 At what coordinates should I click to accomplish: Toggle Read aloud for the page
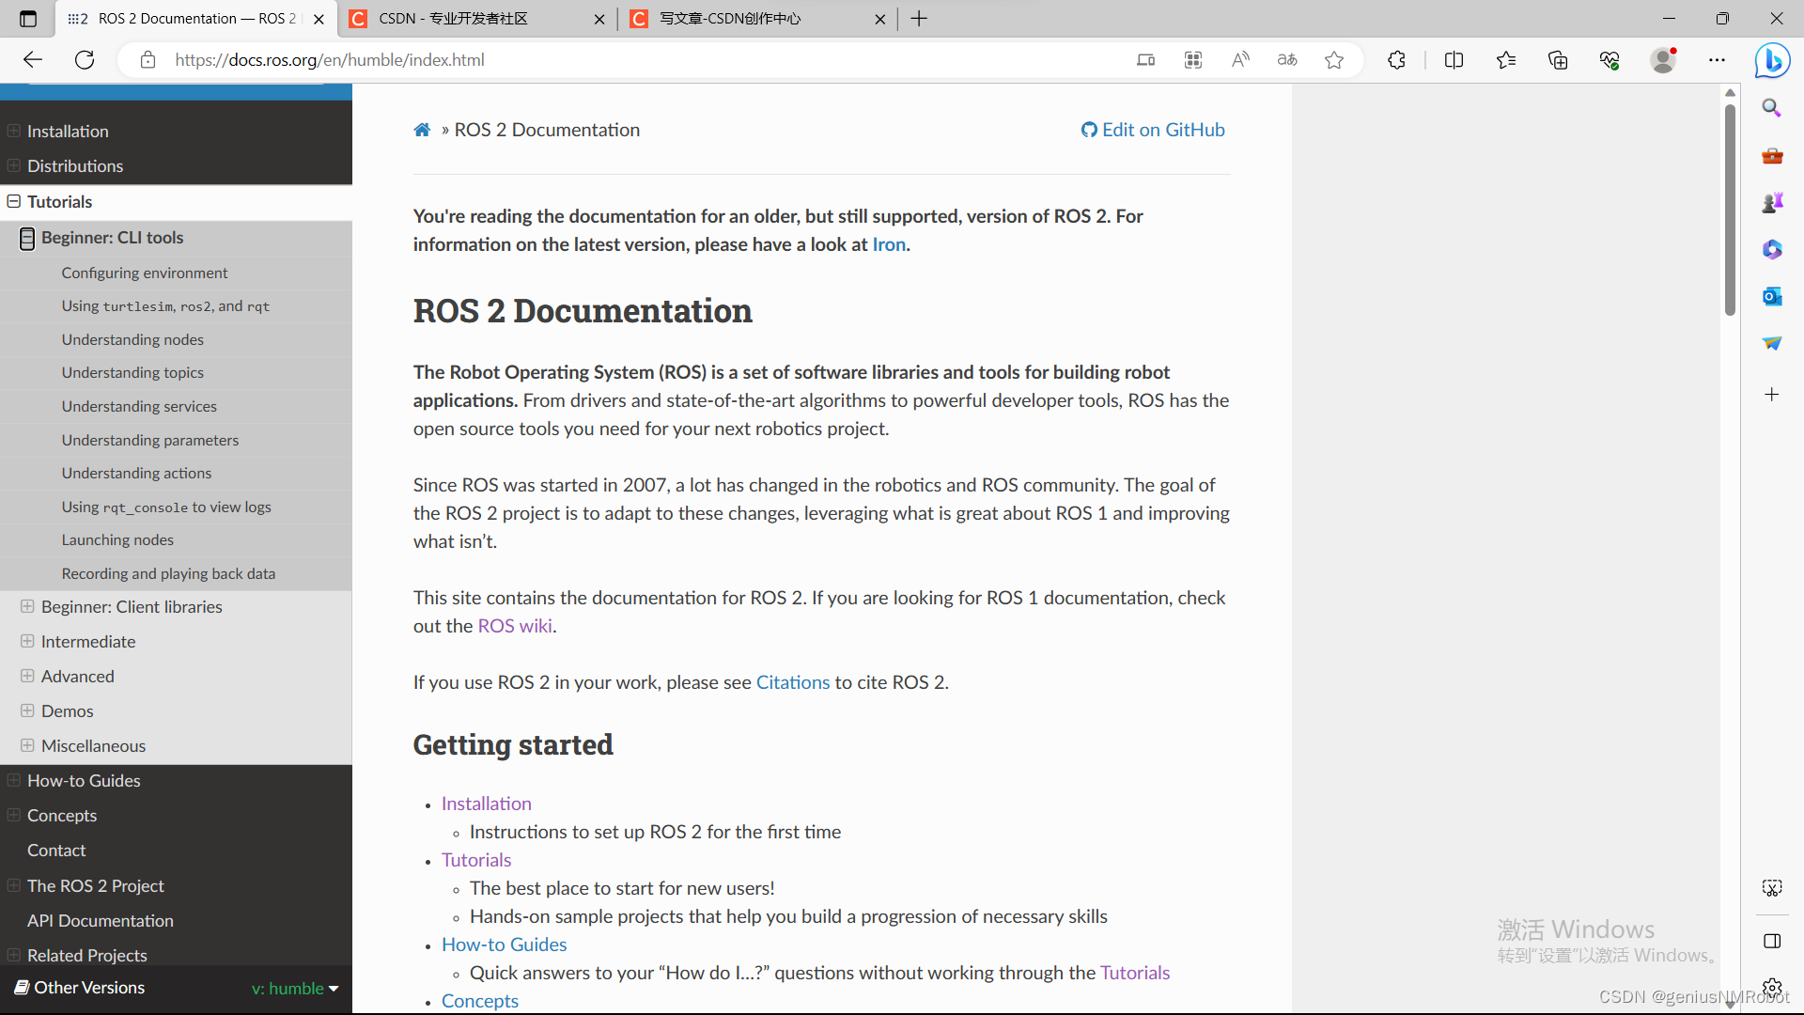(1239, 59)
